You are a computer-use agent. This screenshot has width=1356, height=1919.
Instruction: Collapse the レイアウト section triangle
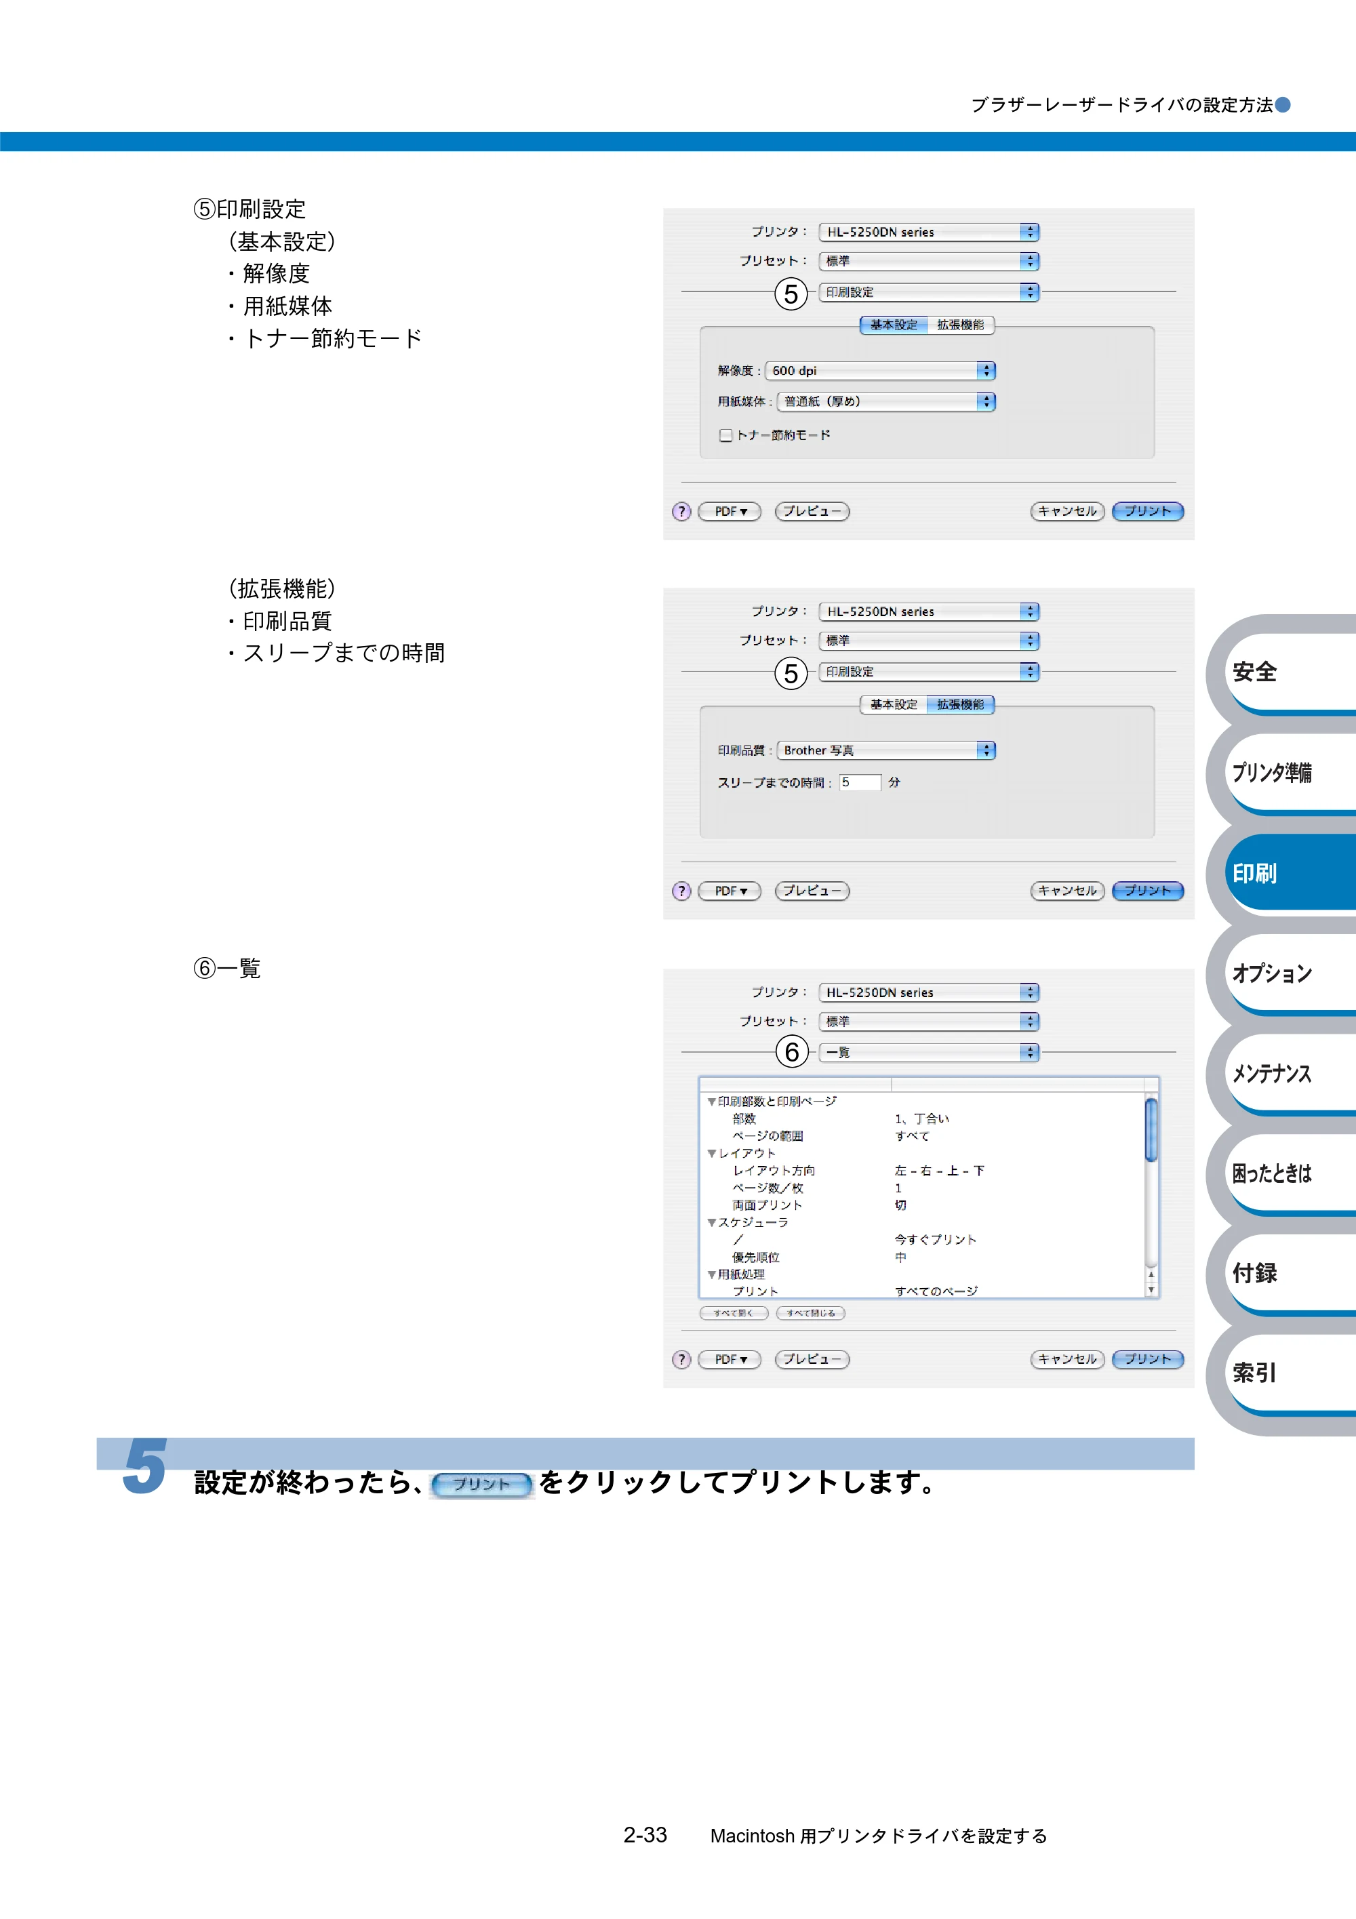pos(711,1154)
